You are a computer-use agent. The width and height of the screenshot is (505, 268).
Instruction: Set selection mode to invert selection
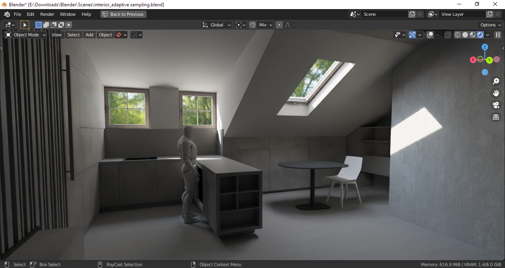click(61, 25)
